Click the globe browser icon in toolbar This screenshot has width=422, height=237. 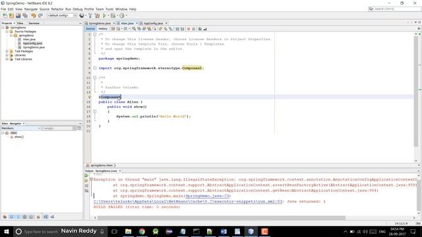pyautogui.click(x=82, y=16)
